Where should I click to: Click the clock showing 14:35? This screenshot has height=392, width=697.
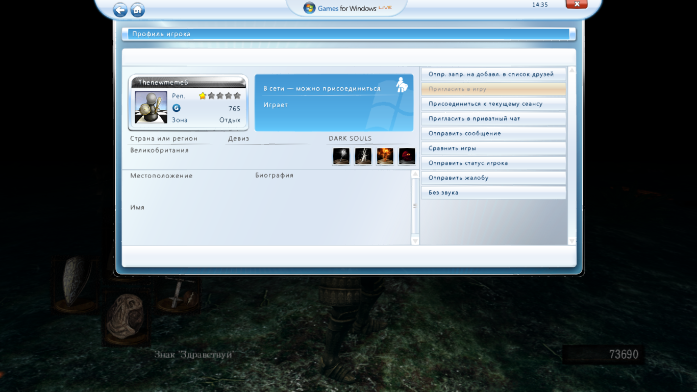(540, 5)
